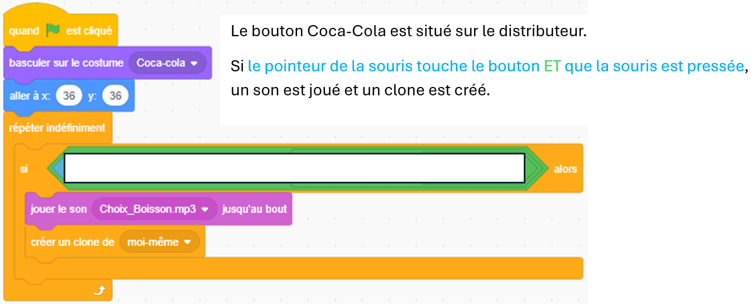Expand the moi-même clone dropdown
Image resolution: width=751 pixels, height=305 pixels.
(x=159, y=242)
